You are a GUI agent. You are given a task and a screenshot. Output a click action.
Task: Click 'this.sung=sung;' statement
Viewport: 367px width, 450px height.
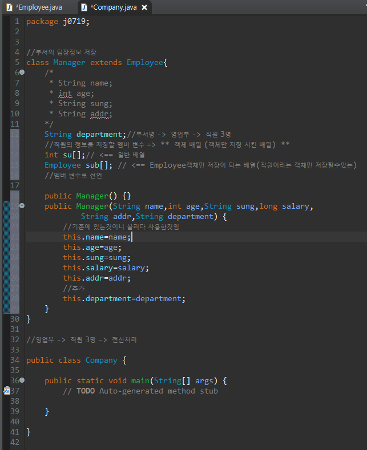pos(97,258)
